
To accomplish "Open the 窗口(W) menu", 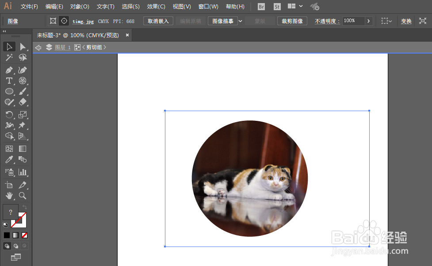I will 208,7.
